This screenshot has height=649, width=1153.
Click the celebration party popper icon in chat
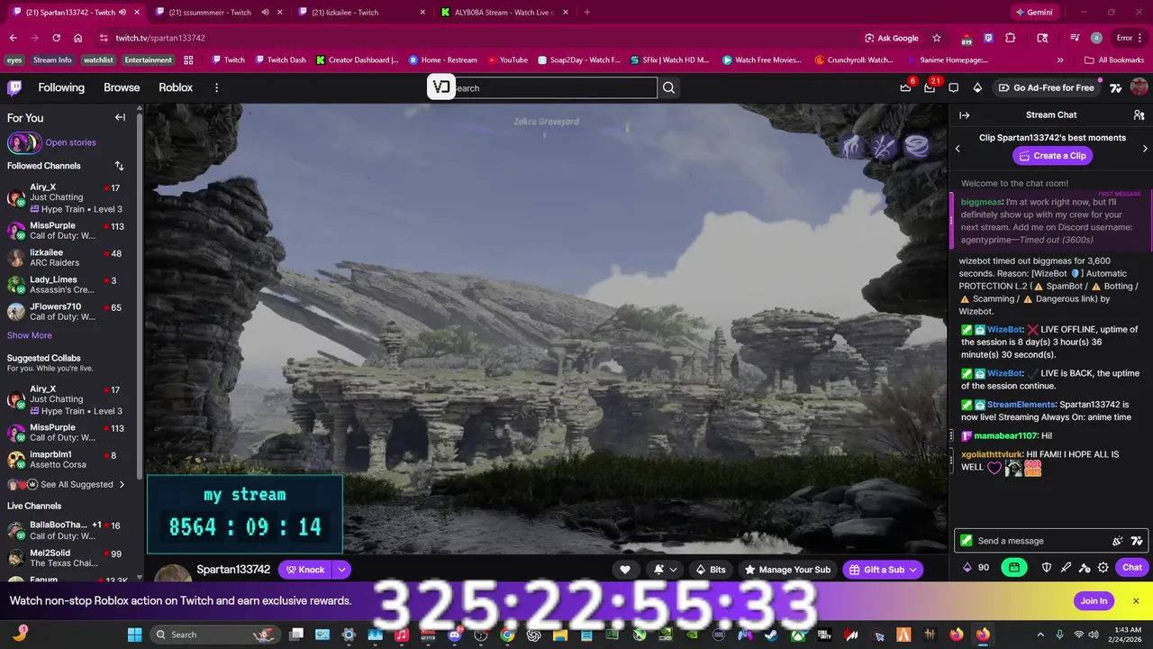point(1117,541)
